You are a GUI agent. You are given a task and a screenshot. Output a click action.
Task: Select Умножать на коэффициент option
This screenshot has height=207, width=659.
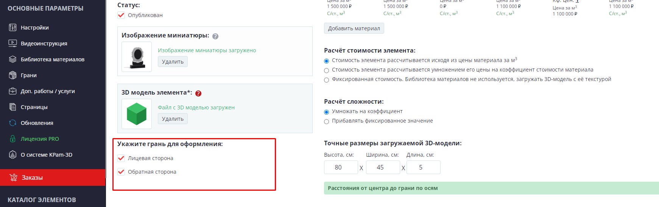(326, 112)
